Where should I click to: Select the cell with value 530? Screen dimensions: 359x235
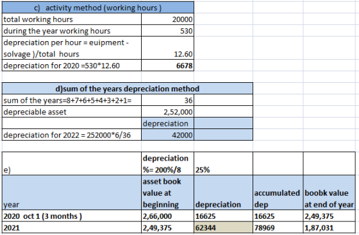tap(167, 31)
